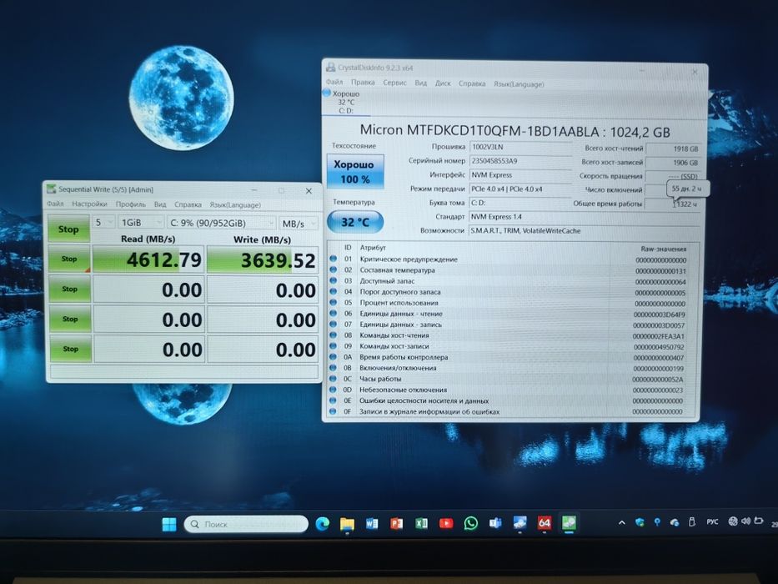Open the Windows Start menu
The width and height of the screenshot is (778, 584).
[169, 524]
